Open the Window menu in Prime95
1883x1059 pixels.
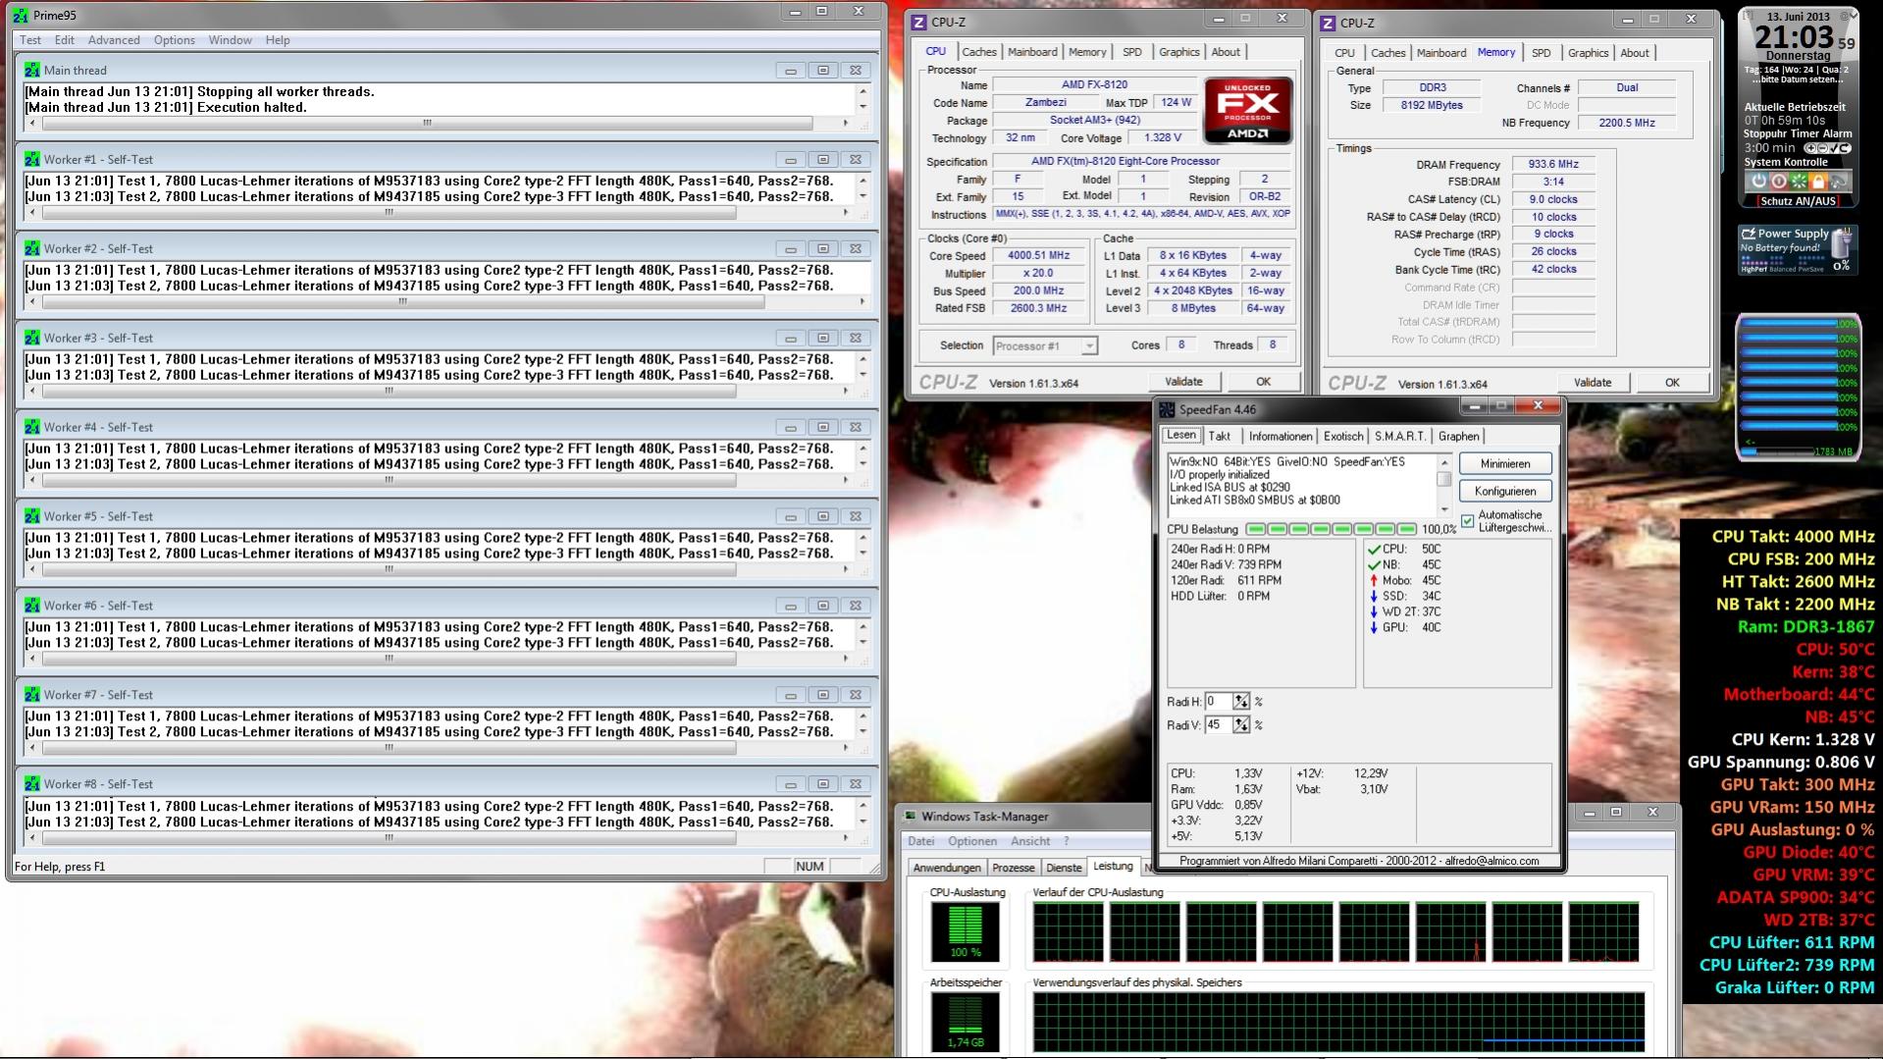(x=230, y=40)
